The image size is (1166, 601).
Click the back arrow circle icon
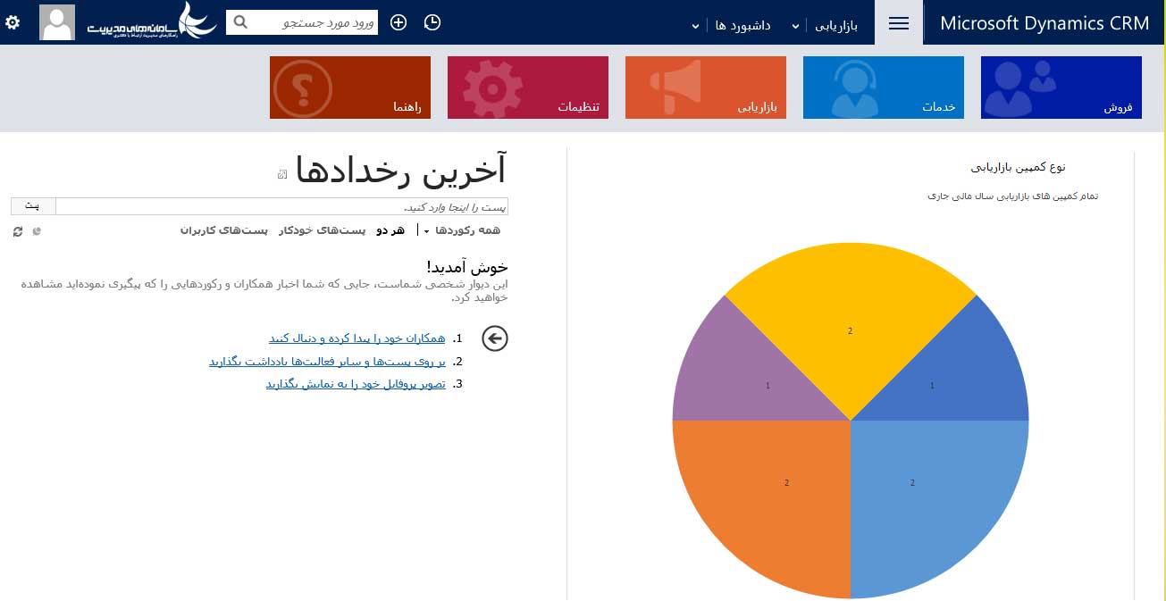click(x=495, y=338)
